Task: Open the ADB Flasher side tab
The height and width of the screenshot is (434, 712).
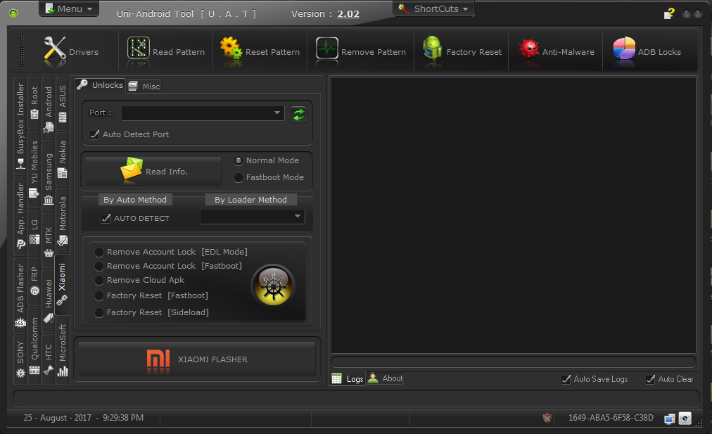Action: coord(20,295)
